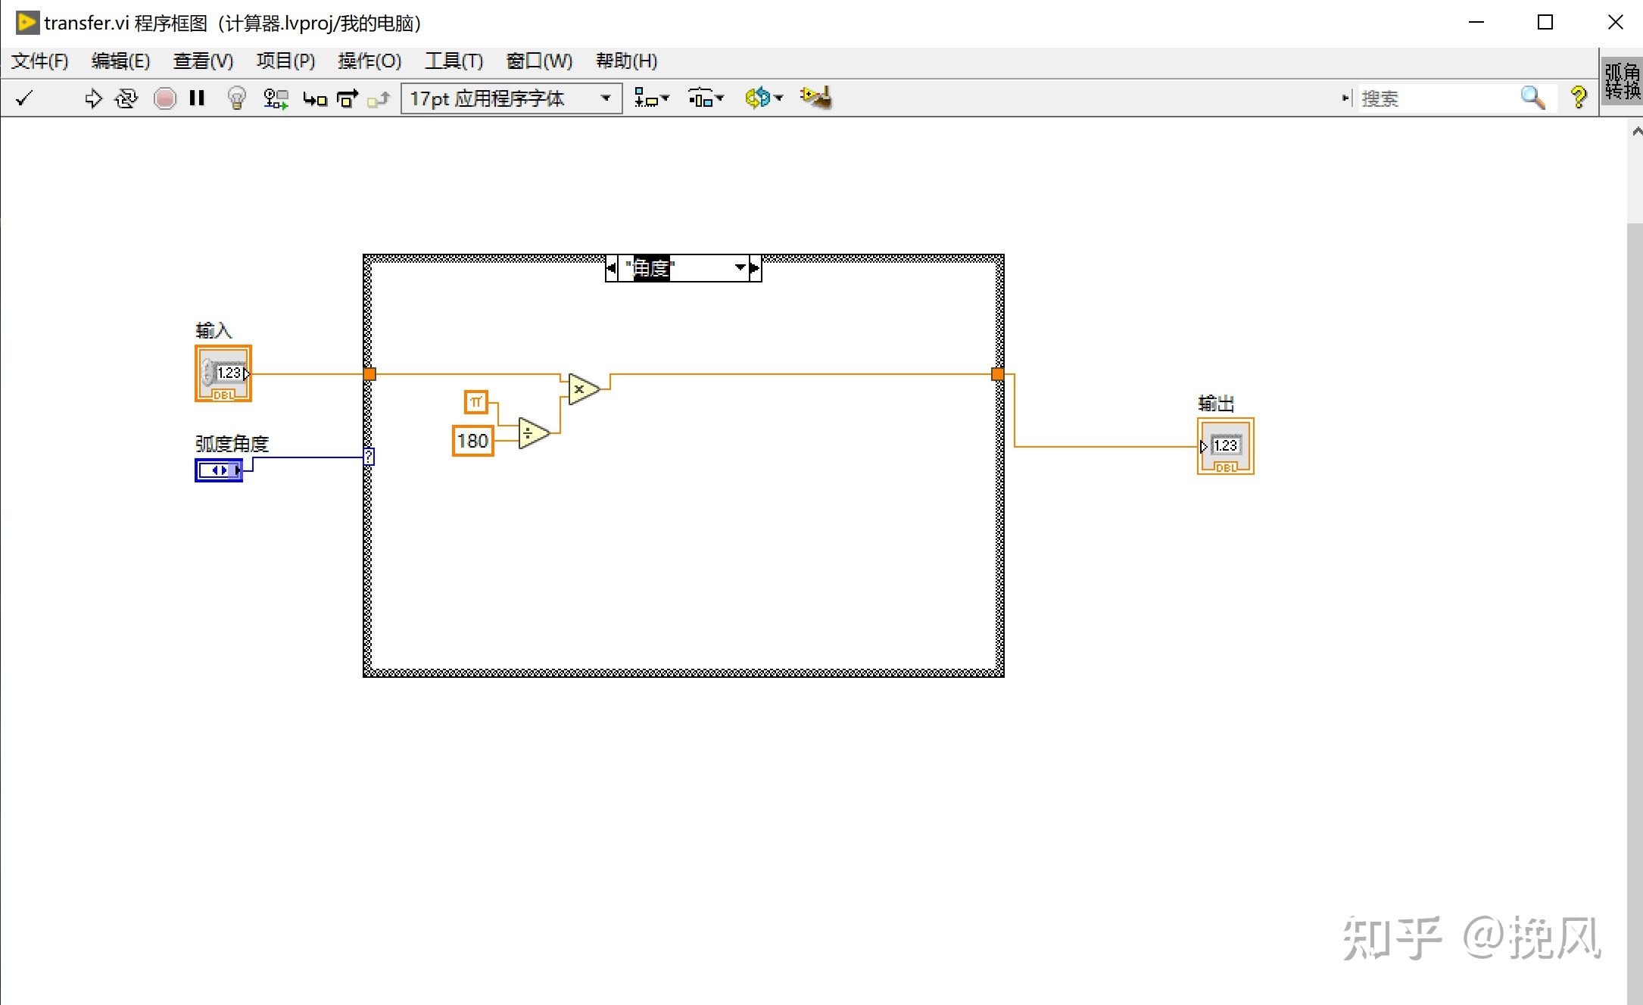Open the Align Objects dropdown

(651, 98)
